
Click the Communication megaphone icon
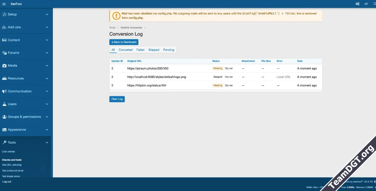coord(4,91)
